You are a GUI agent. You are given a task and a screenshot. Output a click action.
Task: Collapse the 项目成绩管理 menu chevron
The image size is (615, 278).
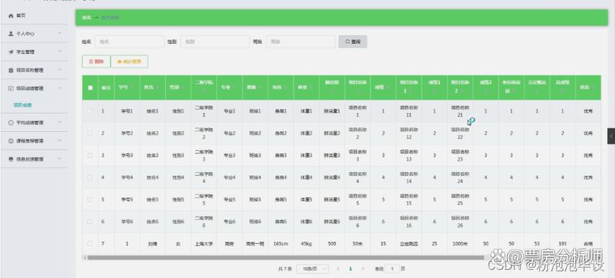[60, 88]
